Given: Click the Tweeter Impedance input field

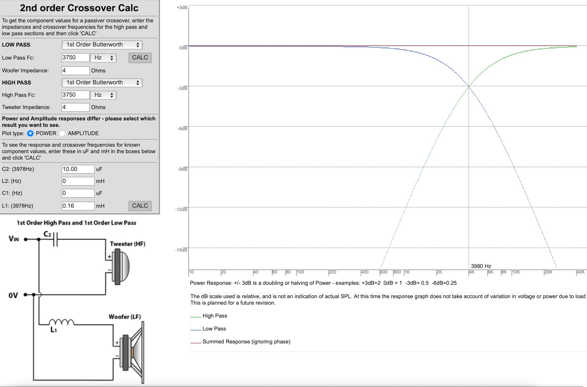Looking at the screenshot, I should [75, 107].
